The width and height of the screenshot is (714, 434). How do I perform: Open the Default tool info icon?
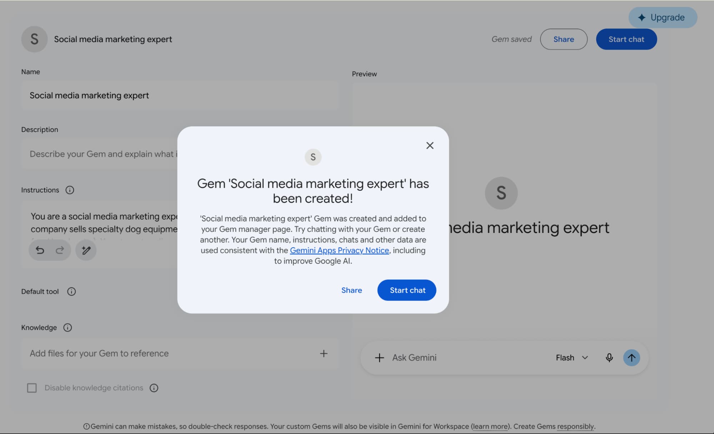pos(71,292)
